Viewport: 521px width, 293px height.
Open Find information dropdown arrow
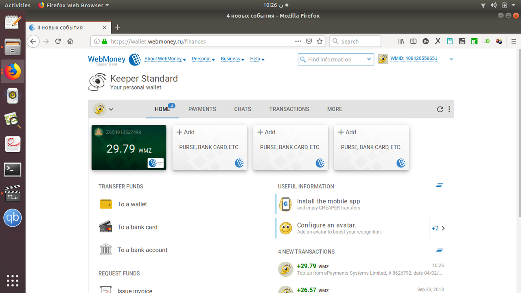(x=369, y=59)
